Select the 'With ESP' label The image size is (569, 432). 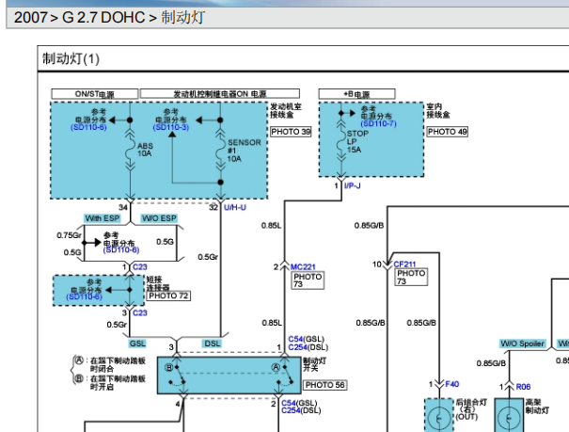coord(102,218)
